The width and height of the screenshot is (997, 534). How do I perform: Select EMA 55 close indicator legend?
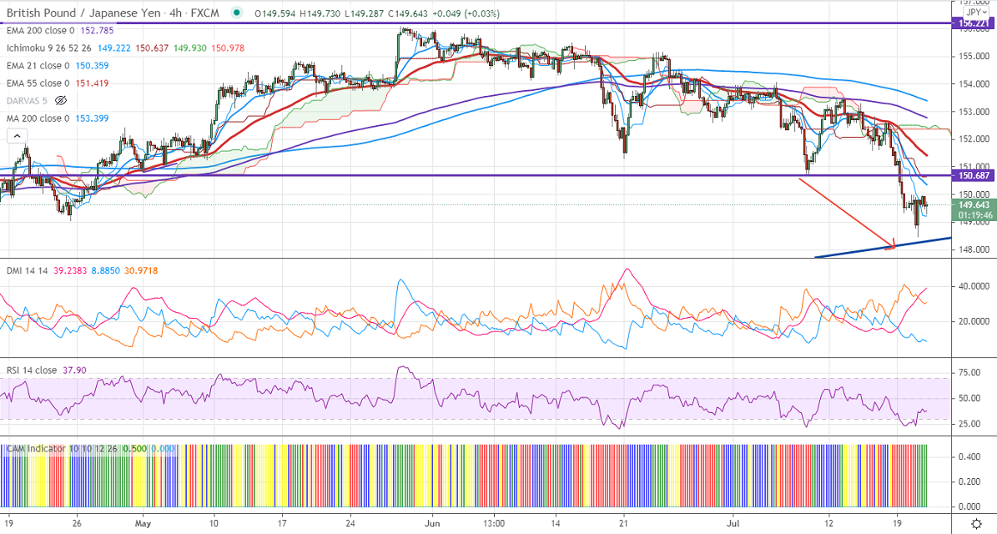click(x=38, y=83)
